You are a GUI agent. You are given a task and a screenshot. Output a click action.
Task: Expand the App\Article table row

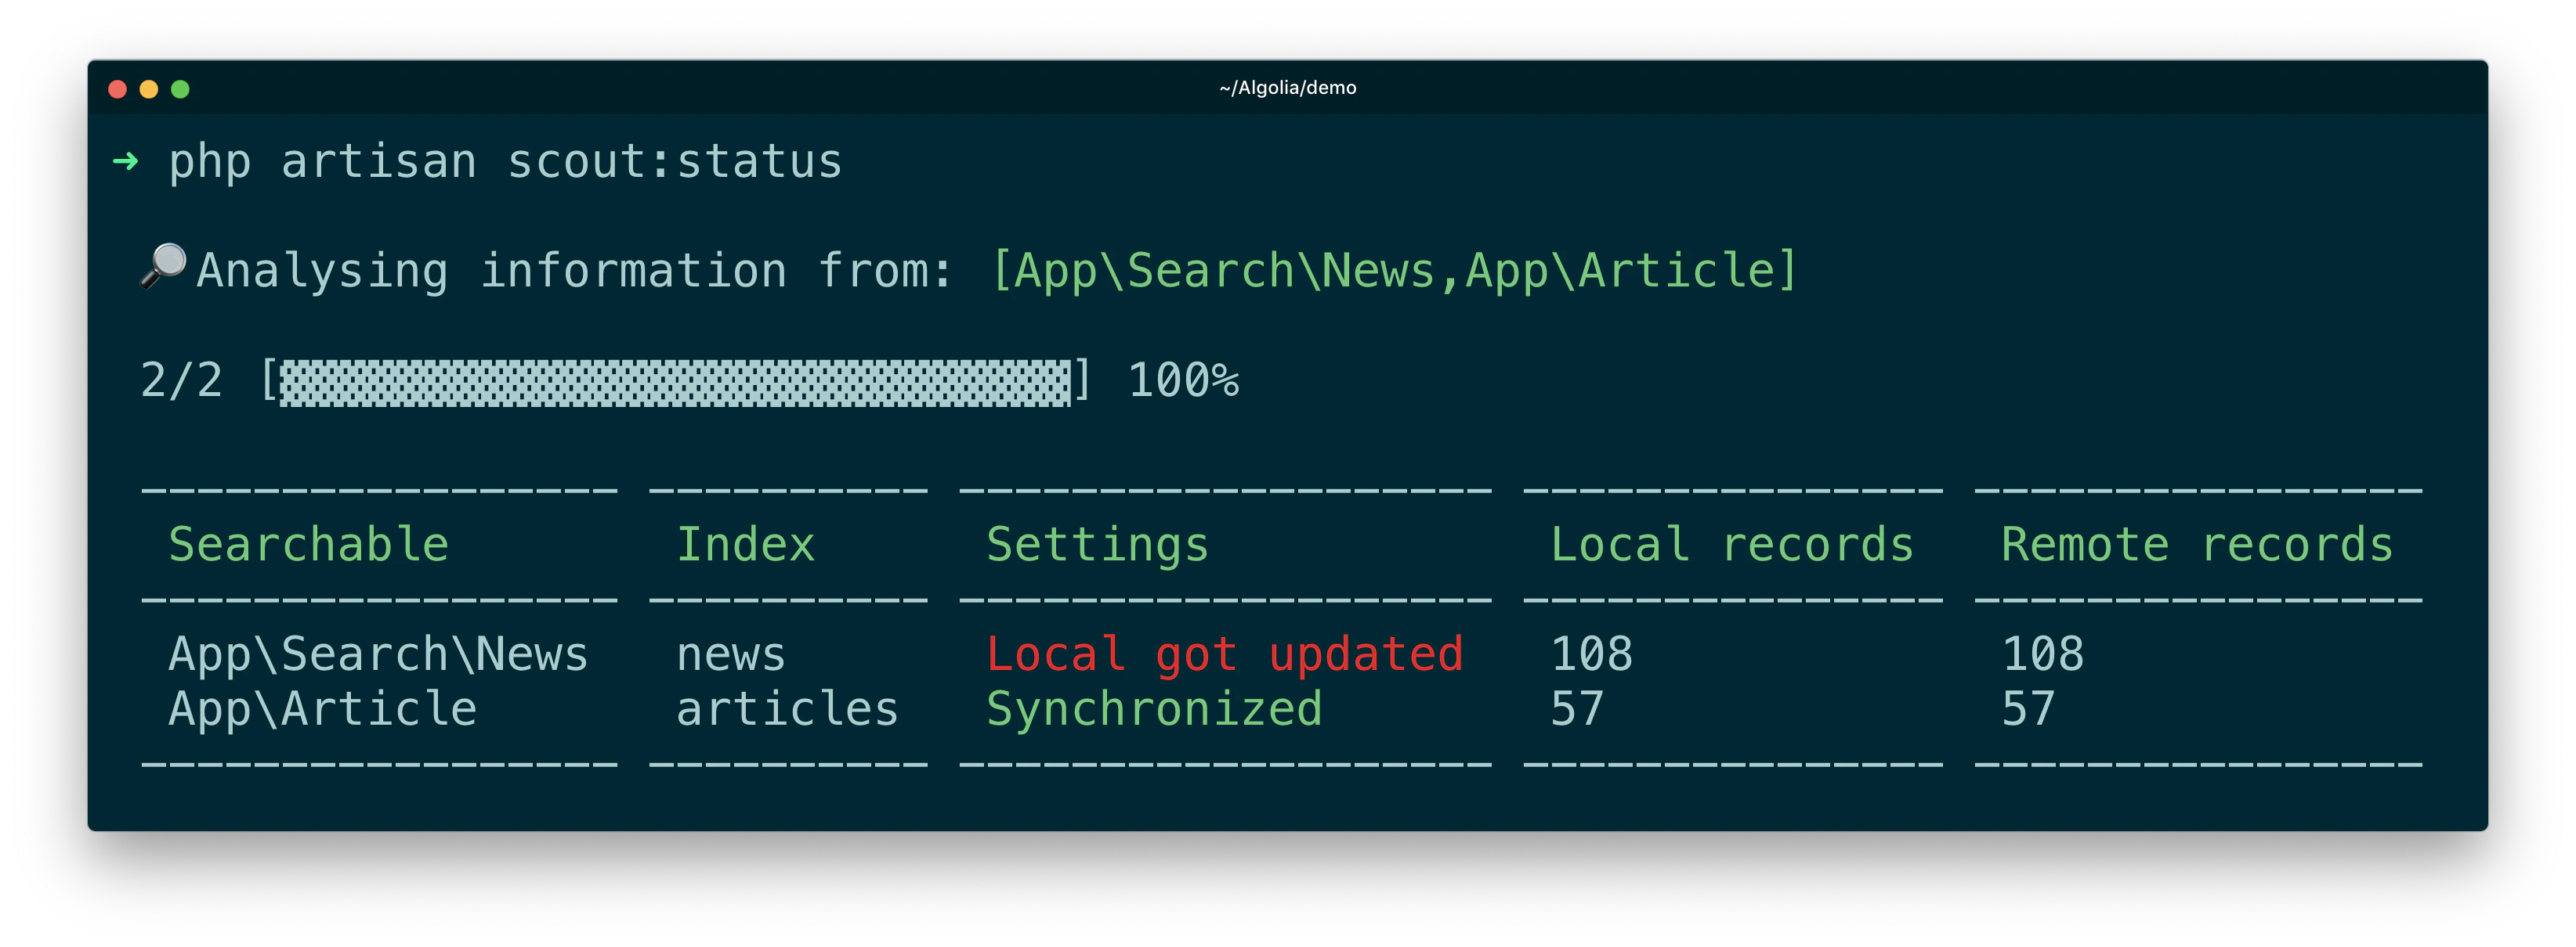322,708
